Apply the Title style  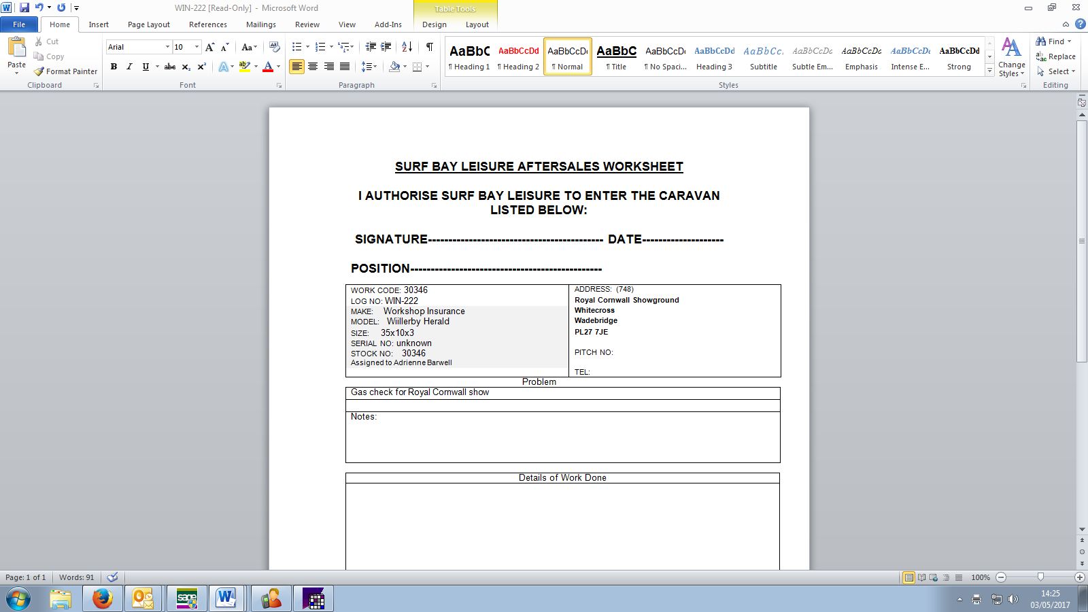tap(616, 56)
